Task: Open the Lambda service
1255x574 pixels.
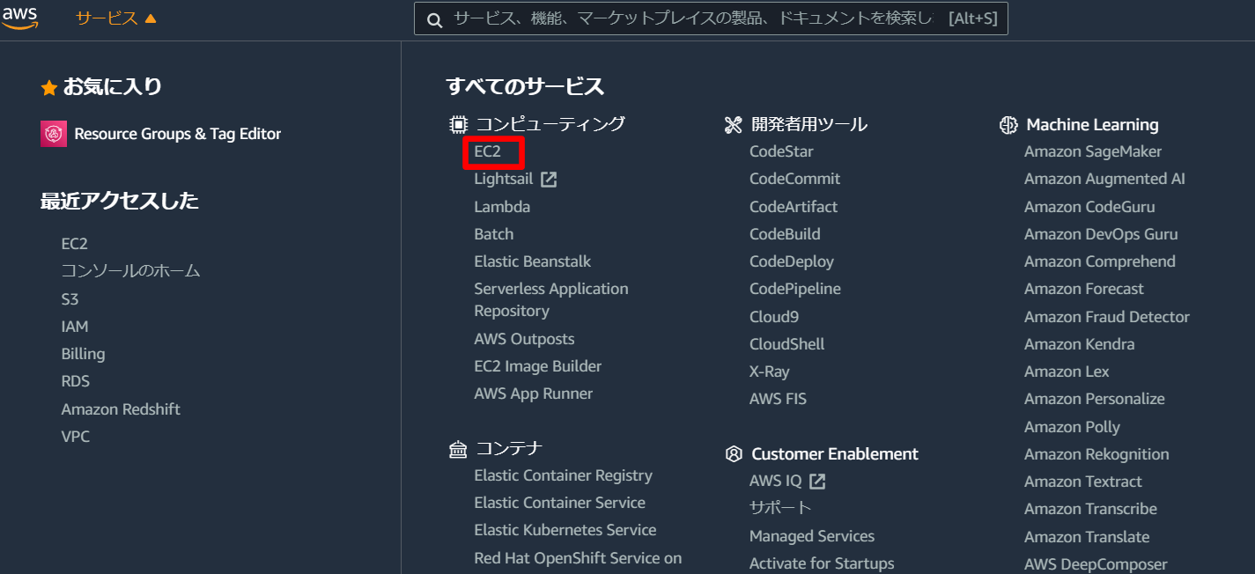Action: [x=502, y=207]
